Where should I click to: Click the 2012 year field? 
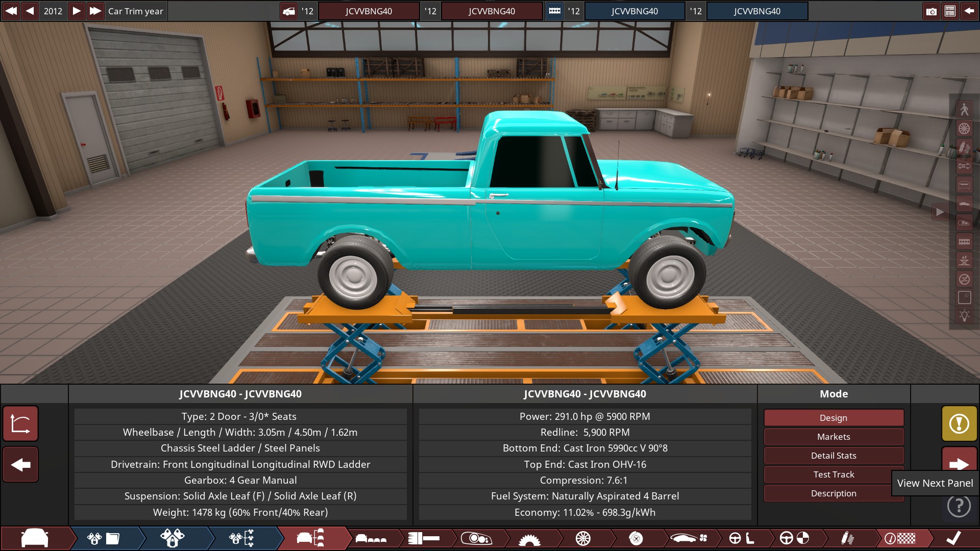tap(53, 11)
